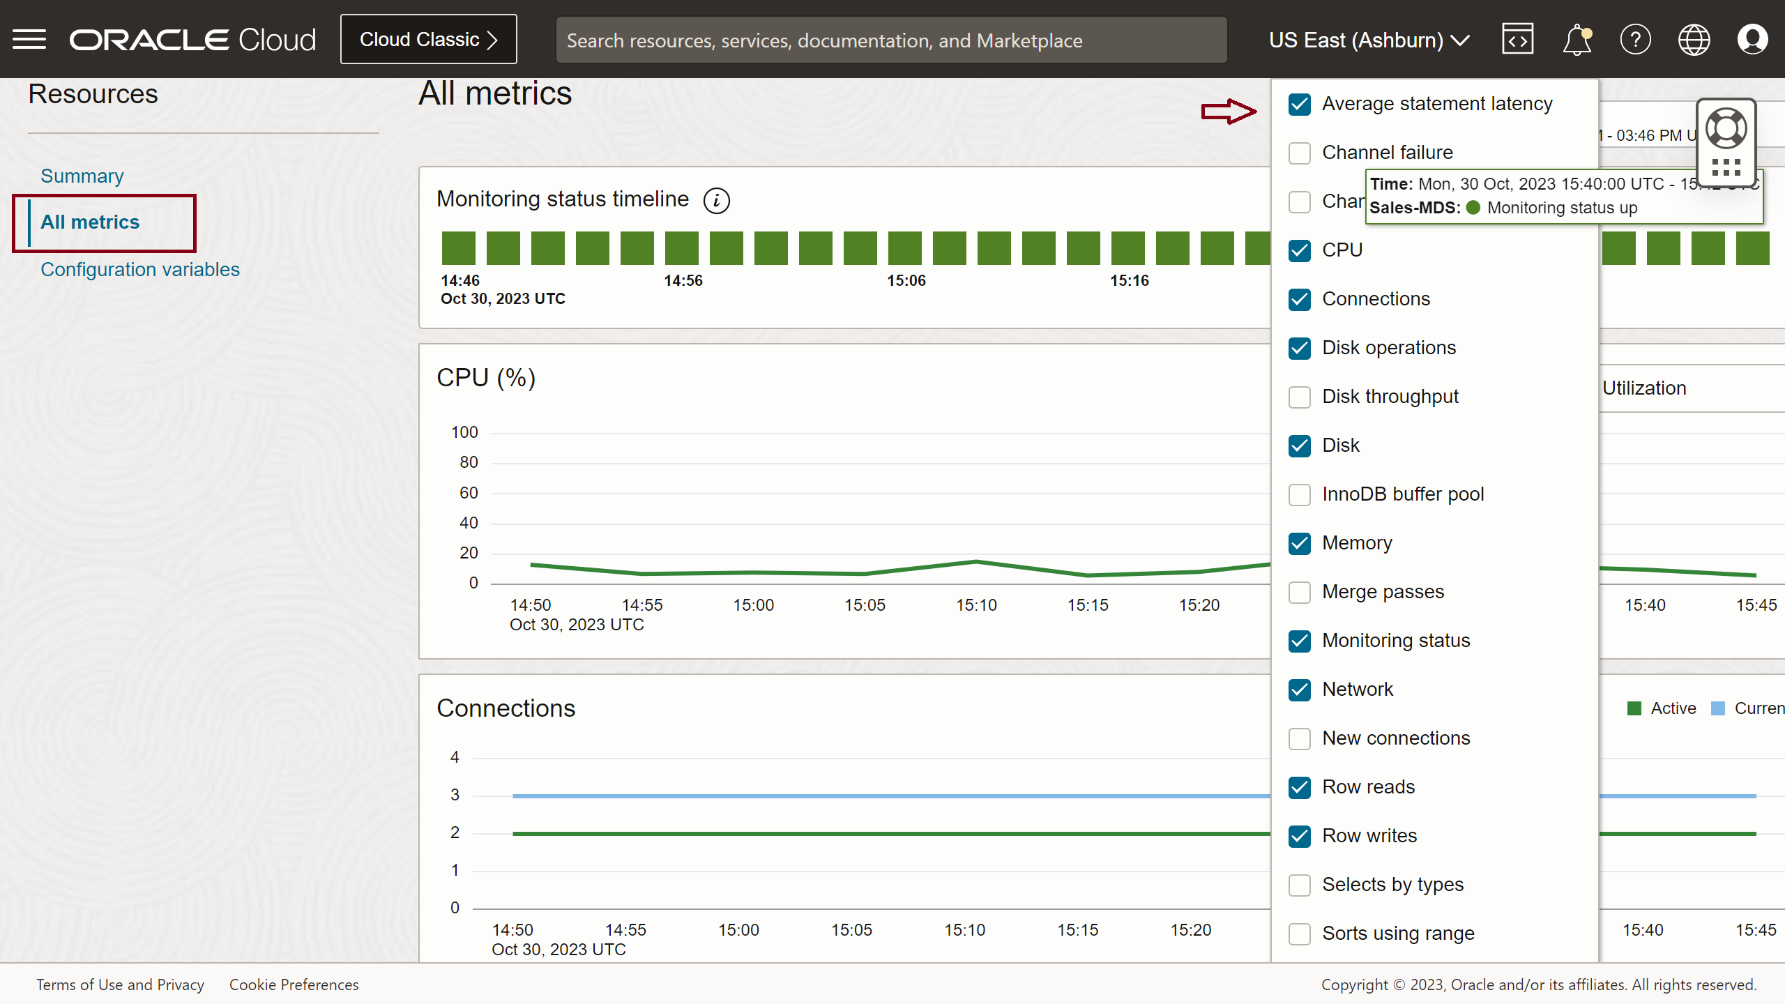
Task: Open the Cloud Classic switcher
Action: (427, 39)
